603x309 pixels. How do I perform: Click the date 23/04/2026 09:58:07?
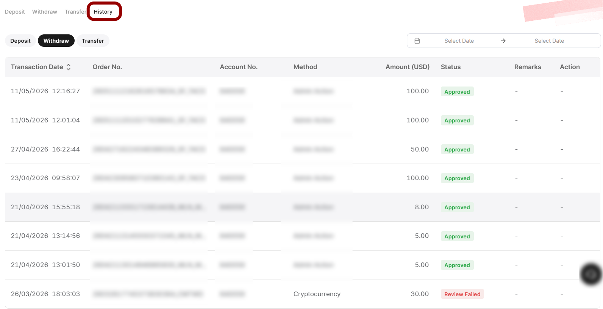point(45,178)
